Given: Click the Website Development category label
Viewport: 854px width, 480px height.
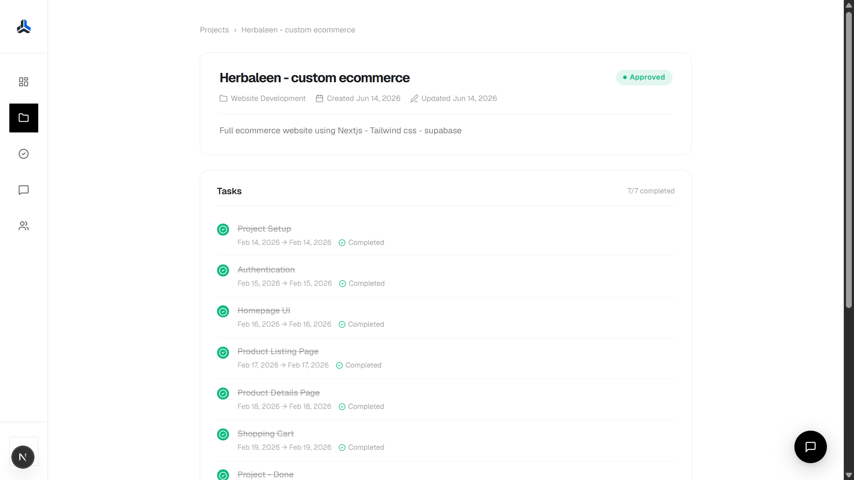Looking at the screenshot, I should tap(268, 98).
